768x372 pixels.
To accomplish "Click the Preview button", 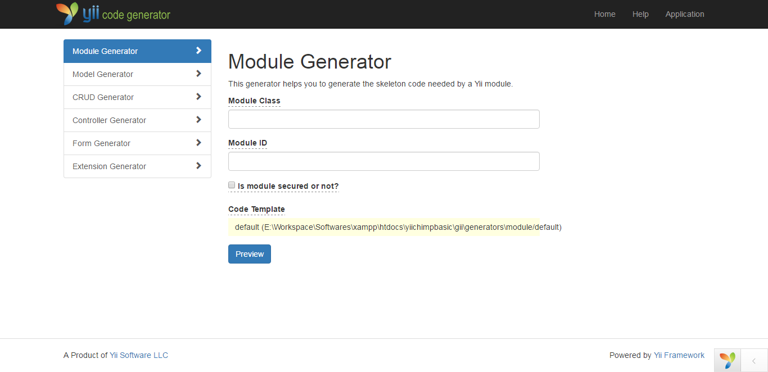I will click(x=250, y=254).
